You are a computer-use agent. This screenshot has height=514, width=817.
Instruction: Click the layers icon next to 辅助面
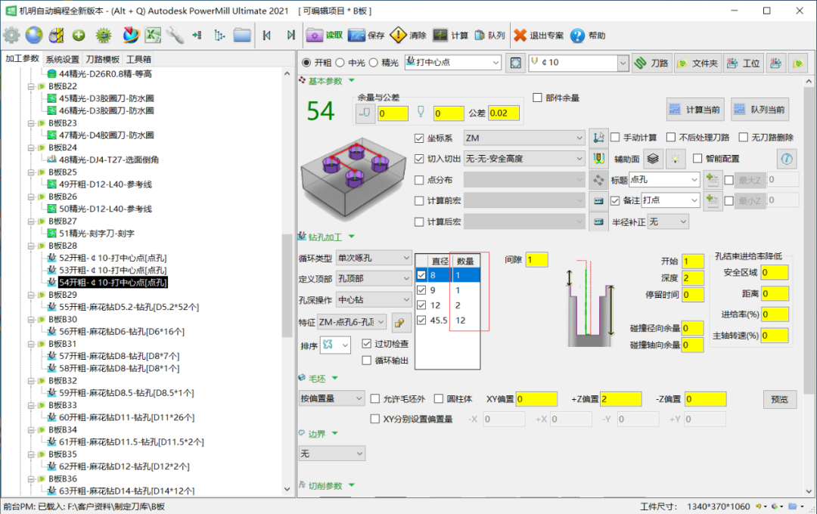point(654,159)
